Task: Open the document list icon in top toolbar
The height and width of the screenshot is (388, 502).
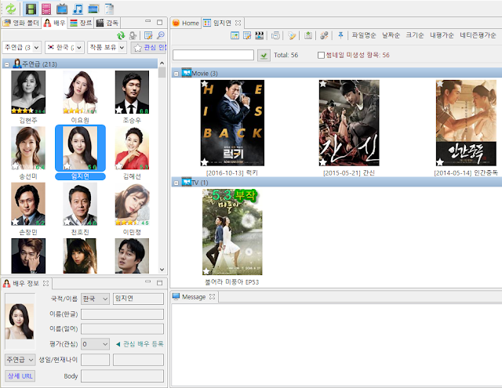Action: tap(109, 9)
